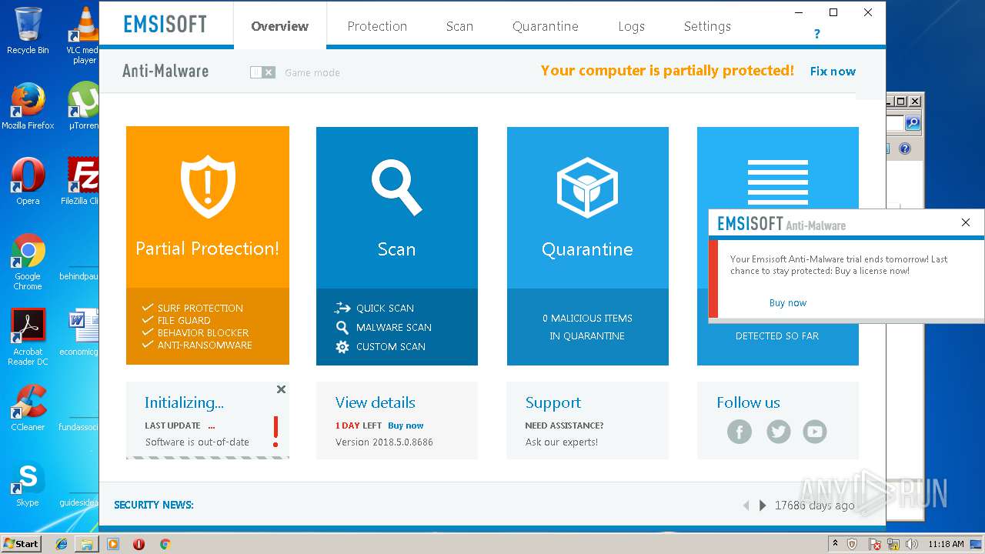Open the Protection tab
The width and height of the screenshot is (985, 554).
[x=377, y=26]
